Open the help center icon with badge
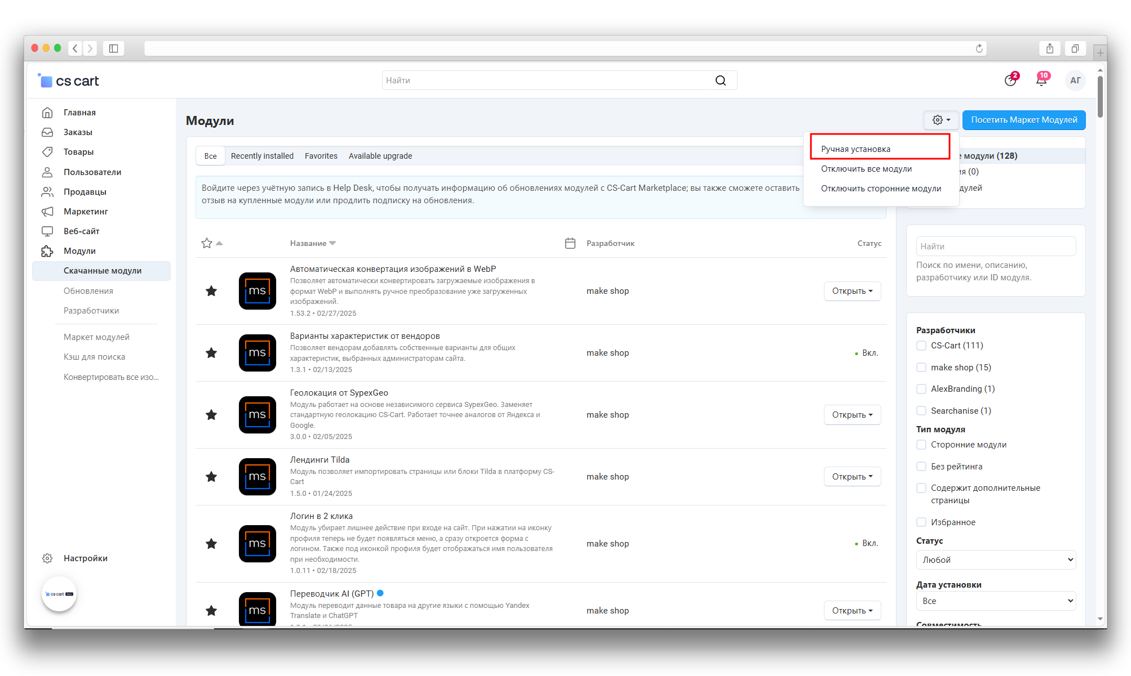 pyautogui.click(x=1010, y=80)
